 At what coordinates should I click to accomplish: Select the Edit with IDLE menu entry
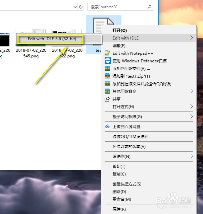[149, 38]
